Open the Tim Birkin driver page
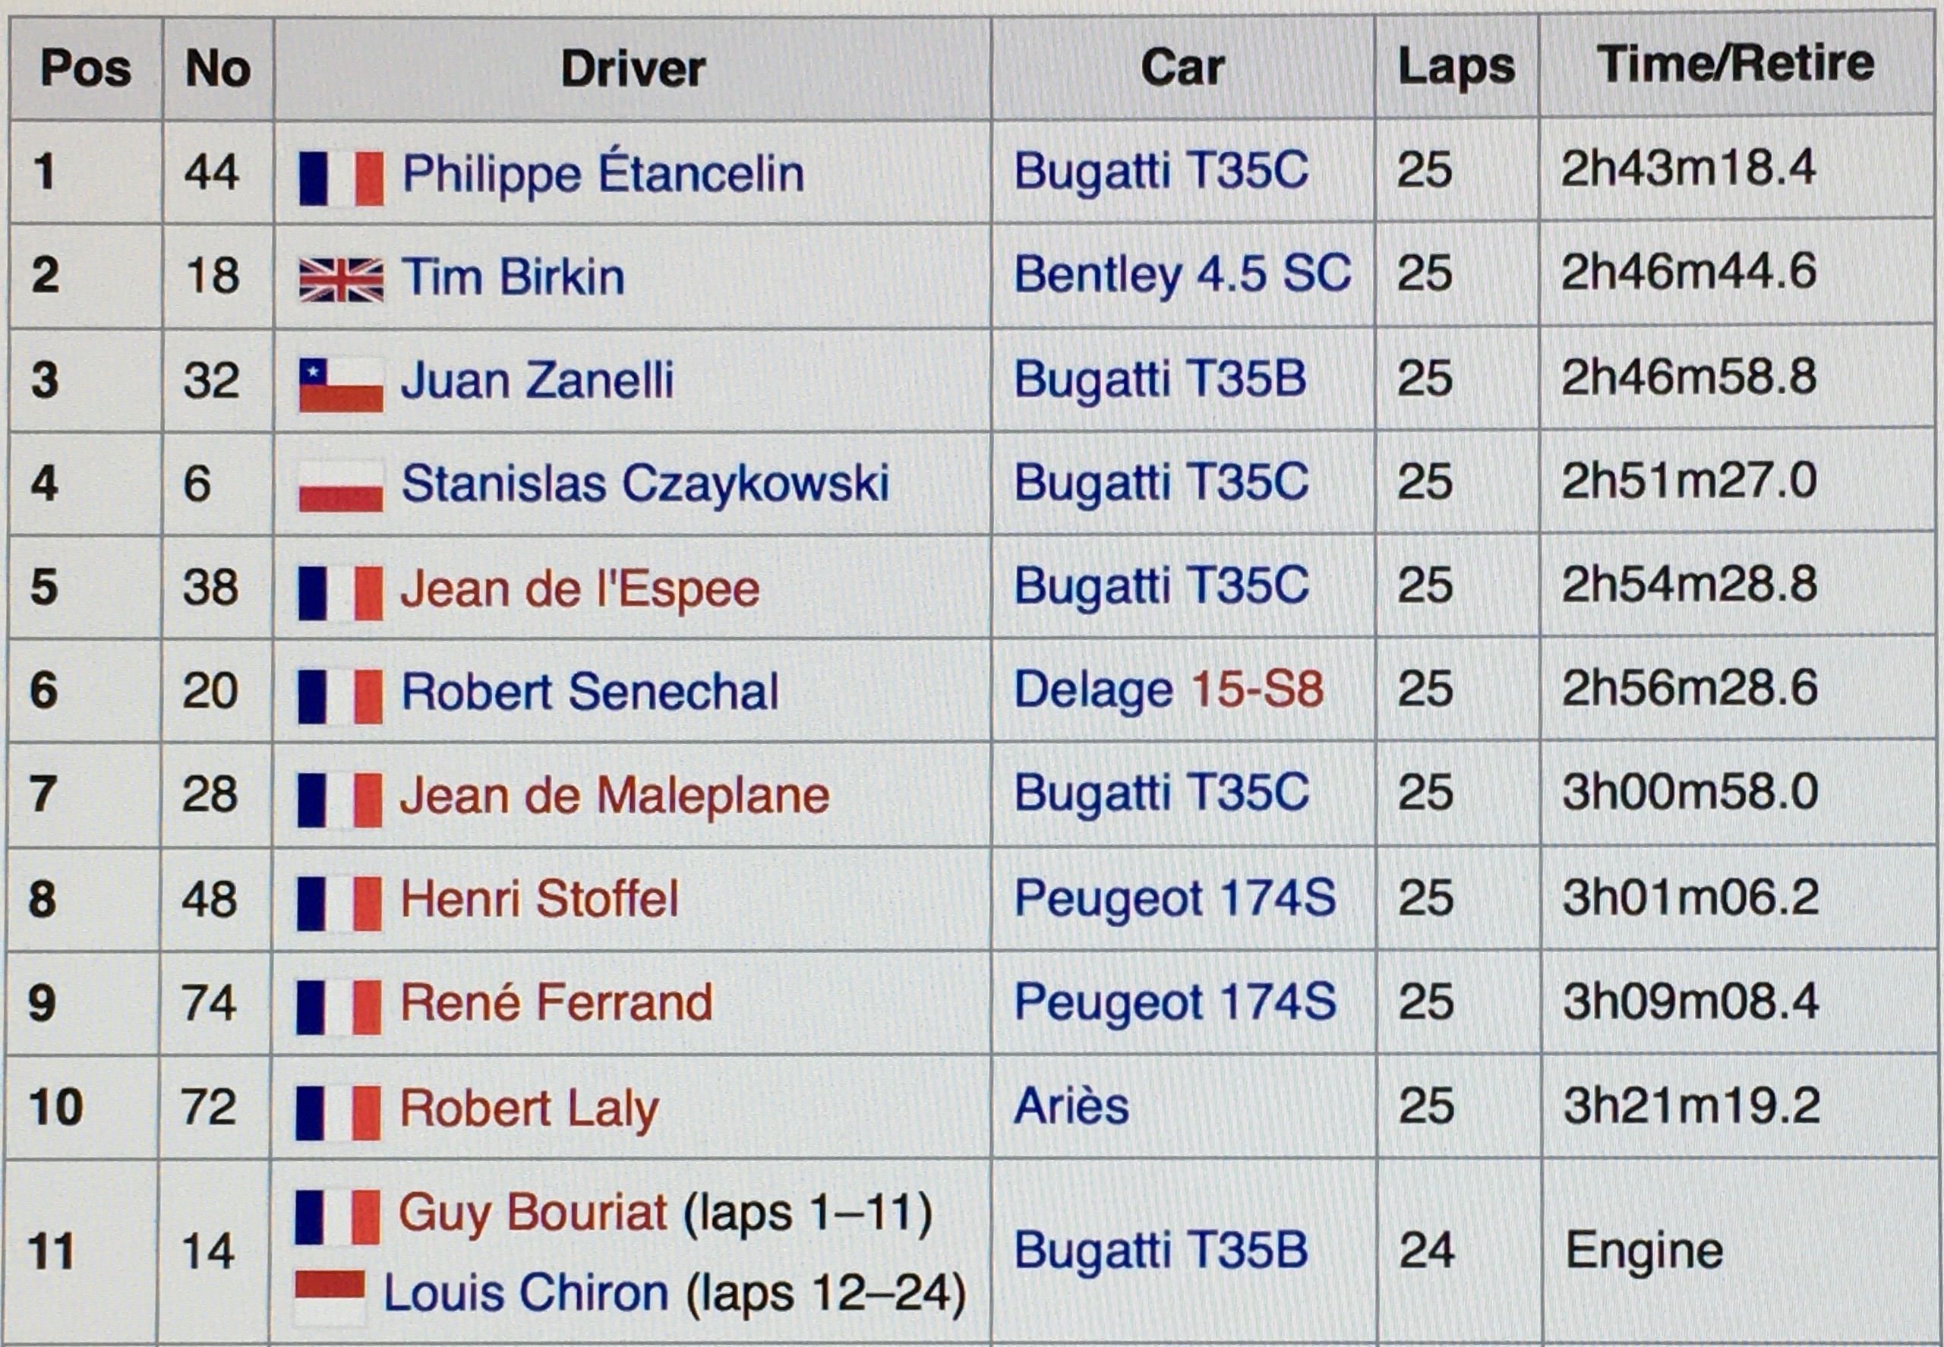This screenshot has width=1944, height=1347. click(513, 277)
